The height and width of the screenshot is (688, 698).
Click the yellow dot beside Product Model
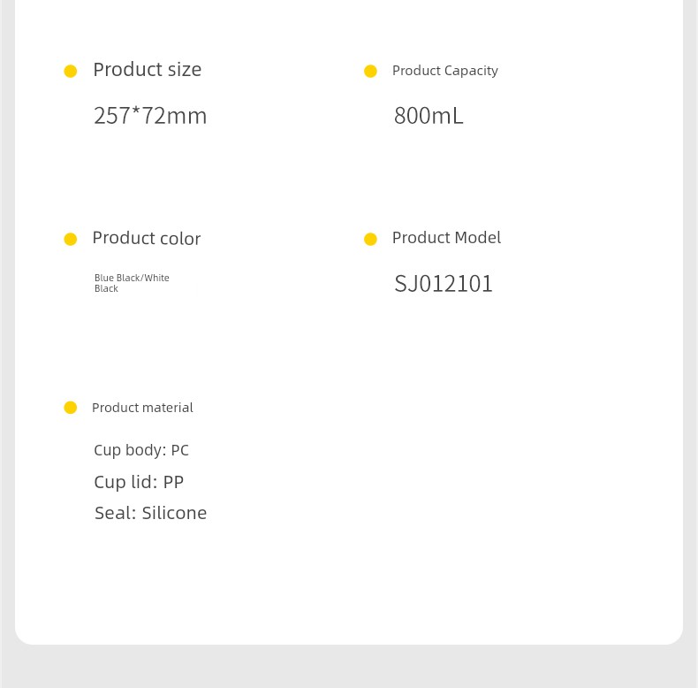pyautogui.click(x=370, y=240)
